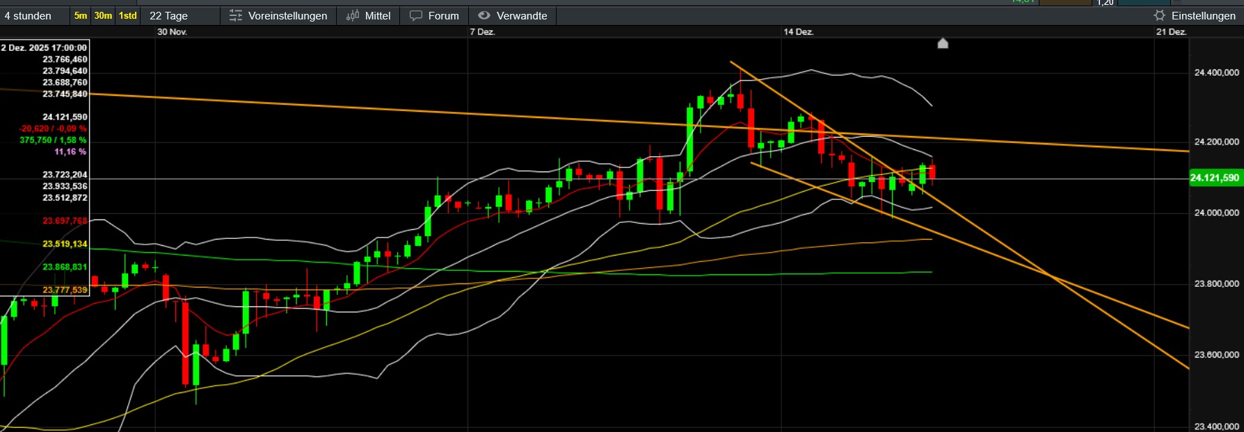
Task: Open the Einstellungen gear icon
Action: 1159,15
